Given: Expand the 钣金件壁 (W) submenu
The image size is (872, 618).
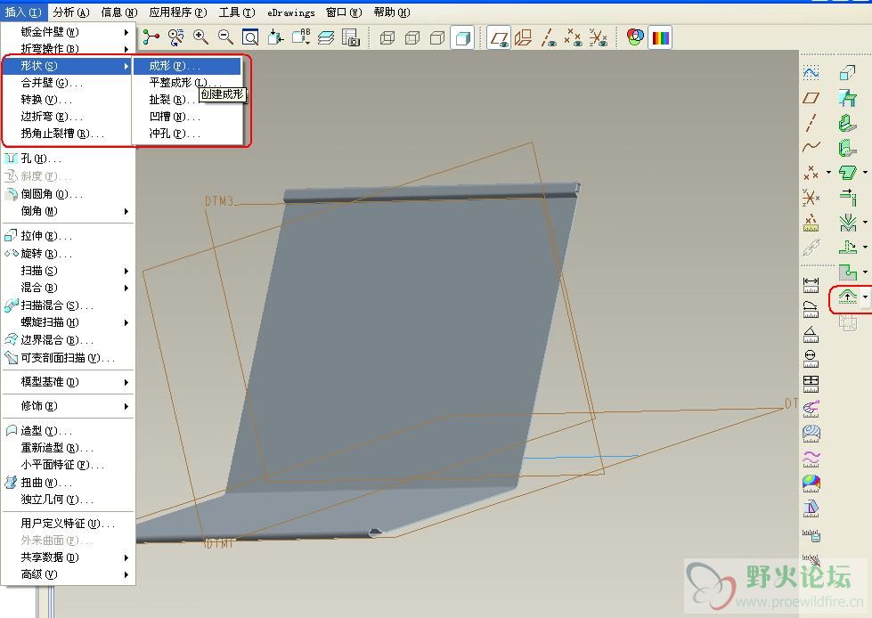Looking at the screenshot, I should tap(68, 32).
